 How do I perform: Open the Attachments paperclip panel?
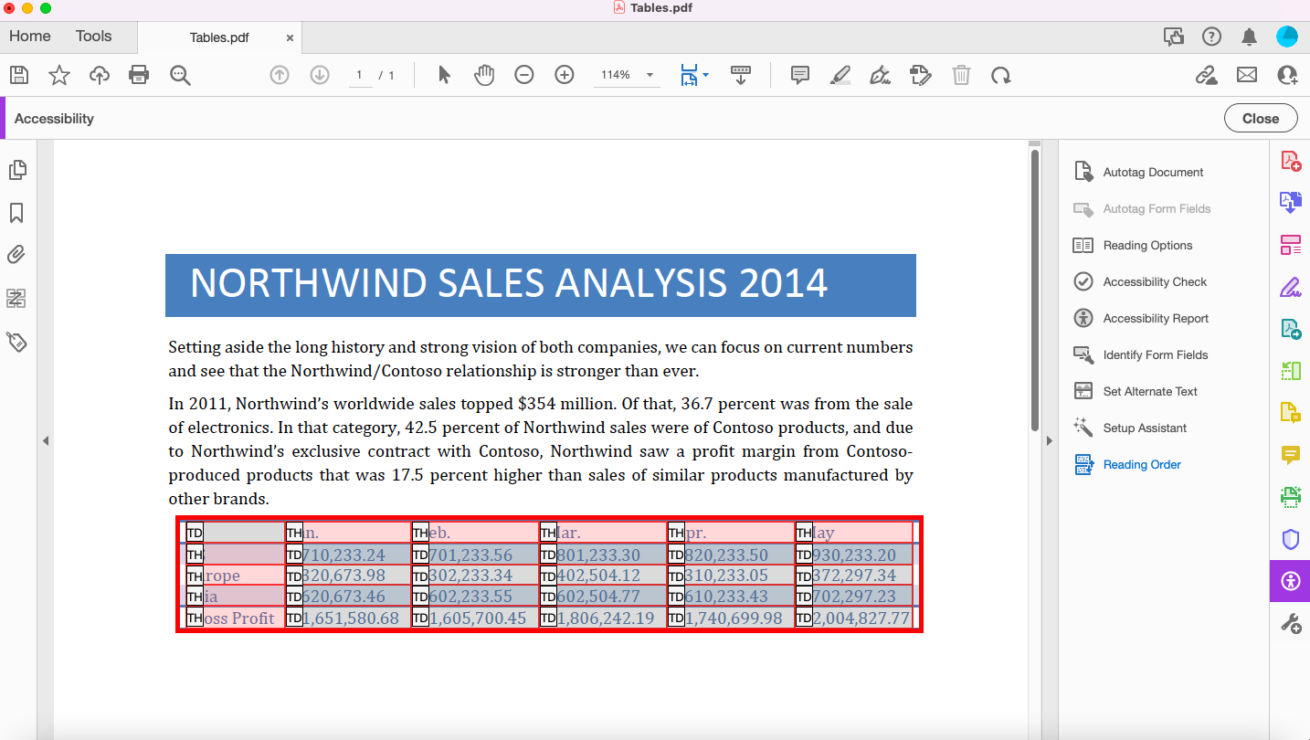pos(16,255)
